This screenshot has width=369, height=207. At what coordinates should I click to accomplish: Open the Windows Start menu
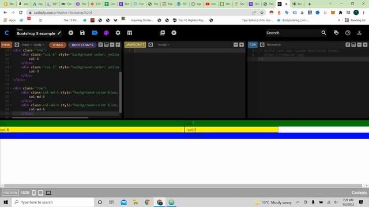(x=6, y=202)
